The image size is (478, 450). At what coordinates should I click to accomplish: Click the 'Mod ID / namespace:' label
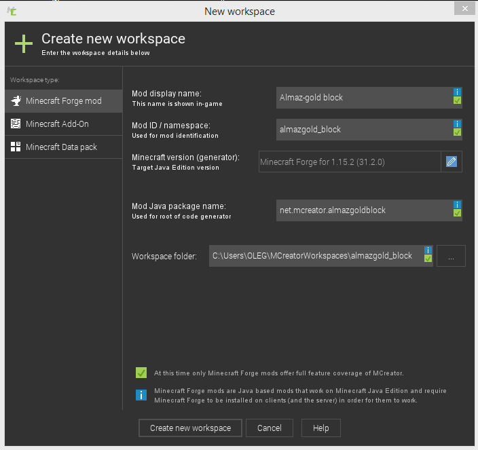[171, 126]
